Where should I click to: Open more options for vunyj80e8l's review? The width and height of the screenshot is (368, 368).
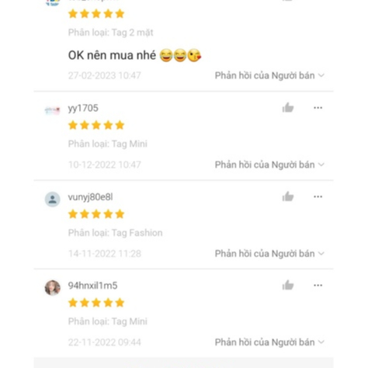[x=318, y=196]
